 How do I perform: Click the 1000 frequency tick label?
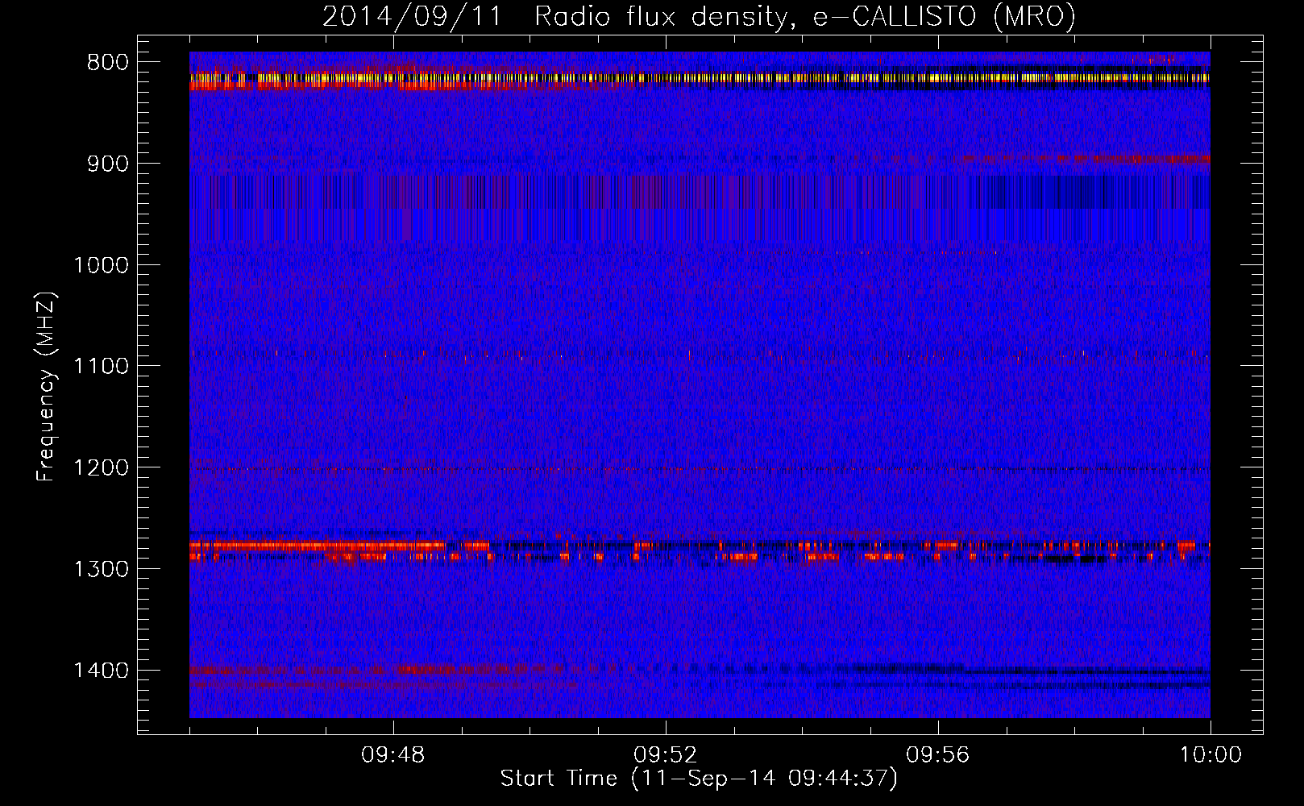point(101,265)
